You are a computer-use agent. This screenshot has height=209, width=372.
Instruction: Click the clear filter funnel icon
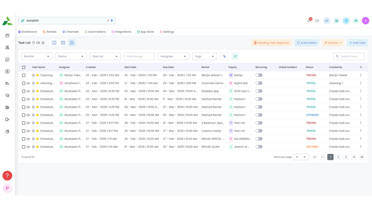coord(224,56)
